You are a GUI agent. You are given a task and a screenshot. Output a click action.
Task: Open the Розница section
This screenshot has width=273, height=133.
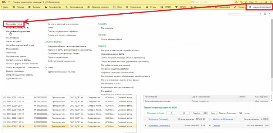click(x=19, y=7)
